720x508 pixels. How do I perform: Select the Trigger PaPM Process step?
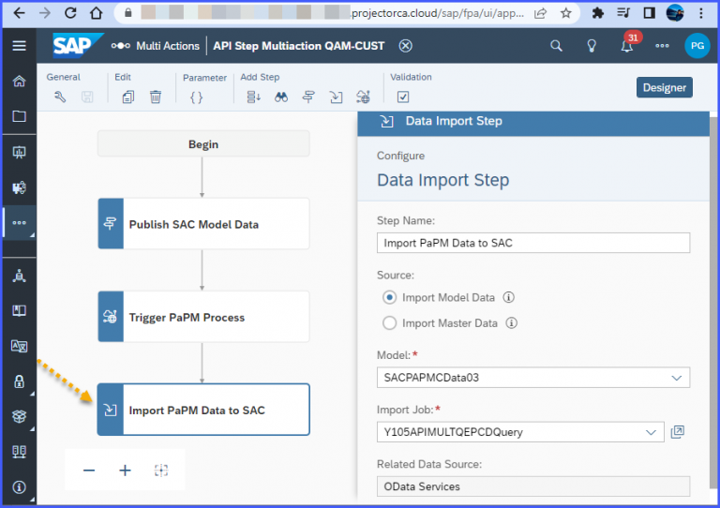pyautogui.click(x=203, y=317)
